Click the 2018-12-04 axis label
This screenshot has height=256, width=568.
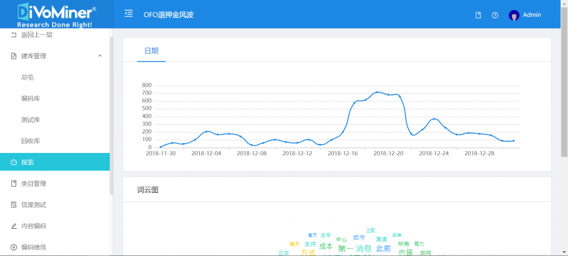[206, 153]
